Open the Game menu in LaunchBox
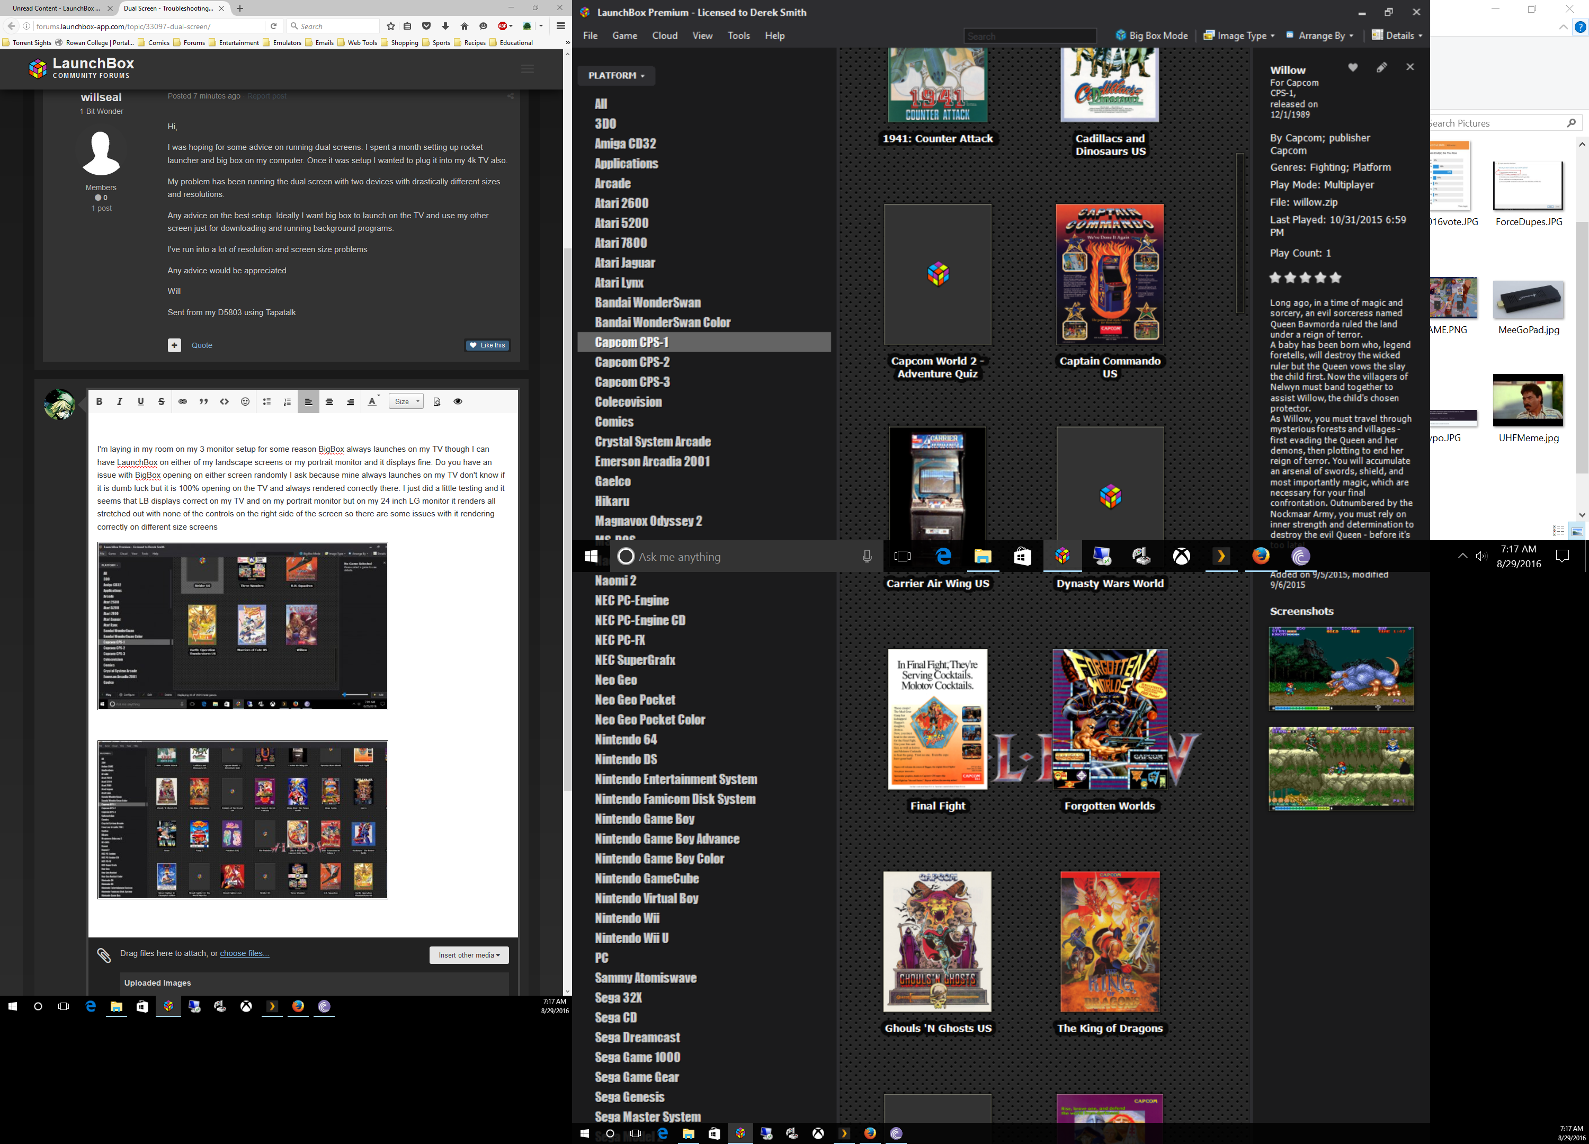 (624, 35)
